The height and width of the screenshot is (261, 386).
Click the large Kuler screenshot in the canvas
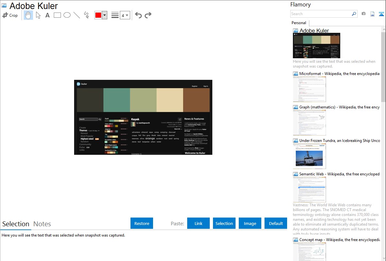[143, 117]
